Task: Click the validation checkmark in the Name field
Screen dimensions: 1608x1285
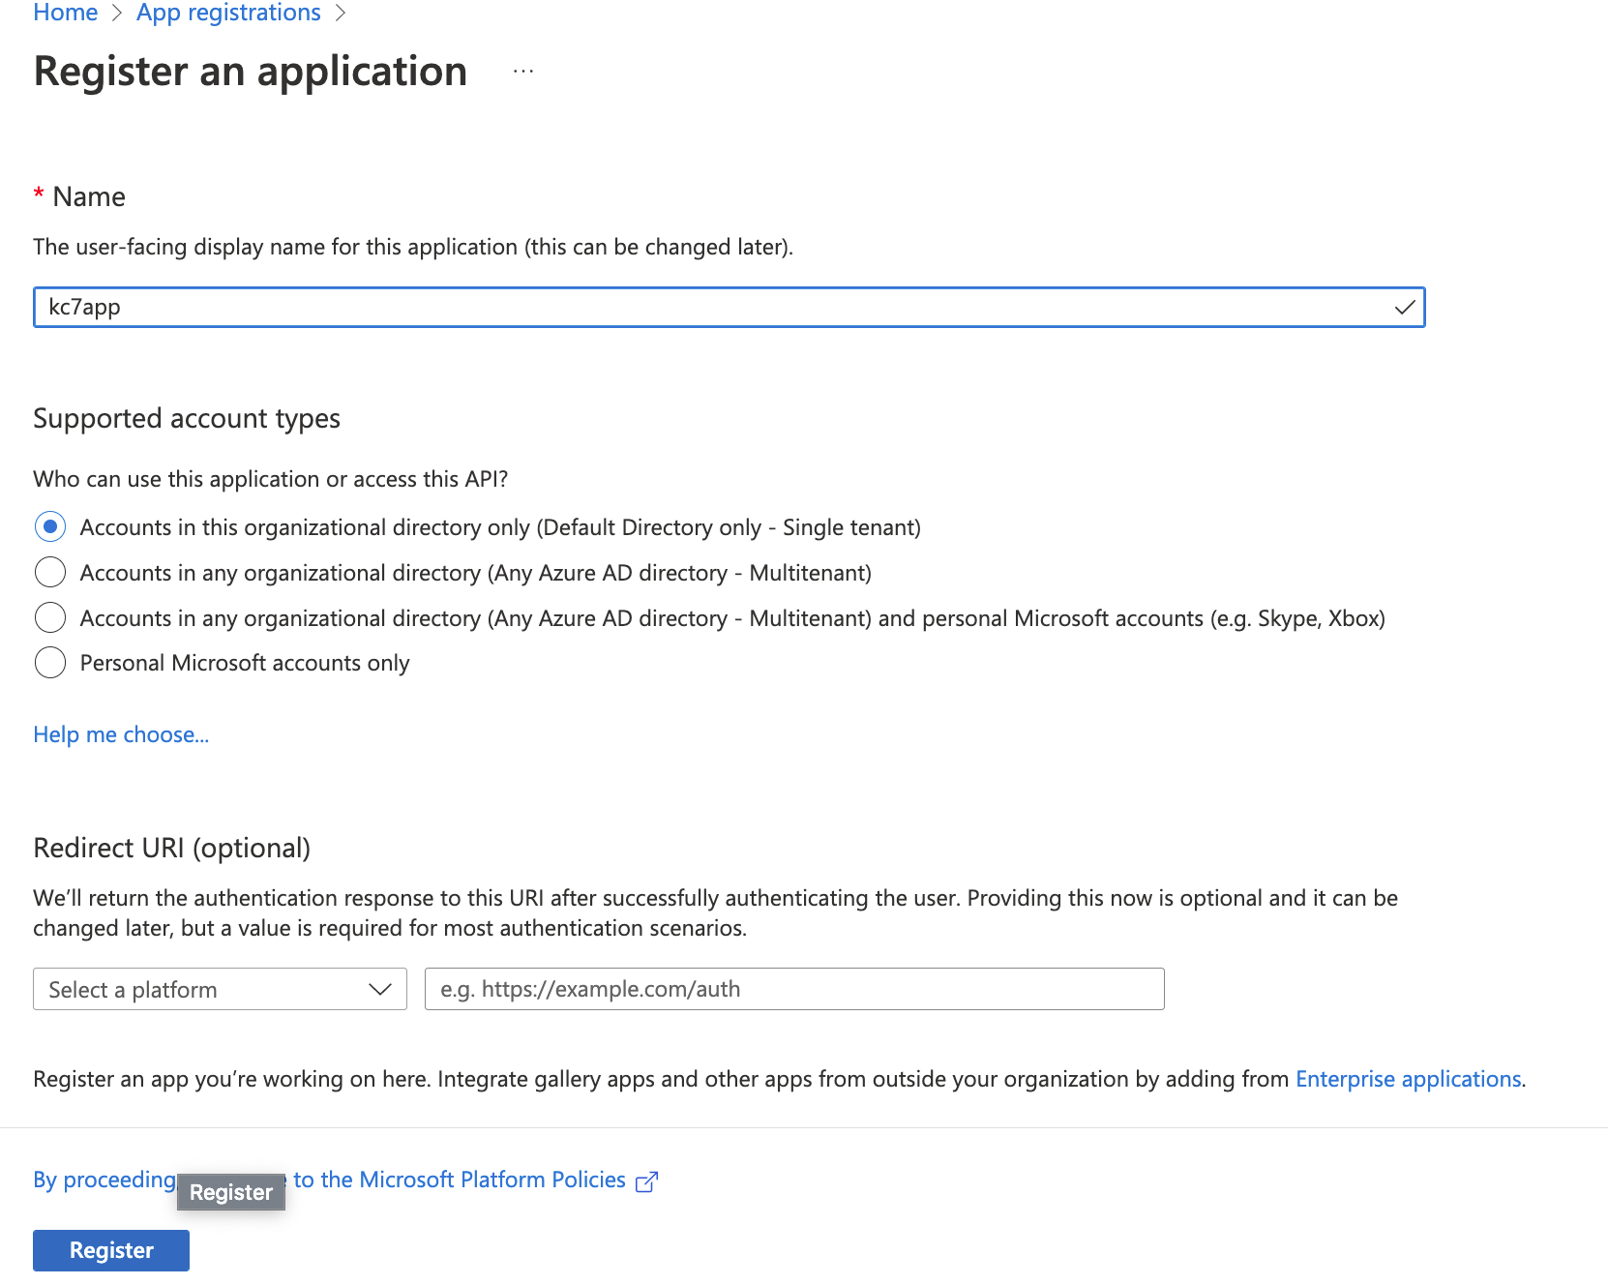Action: click(x=1405, y=308)
